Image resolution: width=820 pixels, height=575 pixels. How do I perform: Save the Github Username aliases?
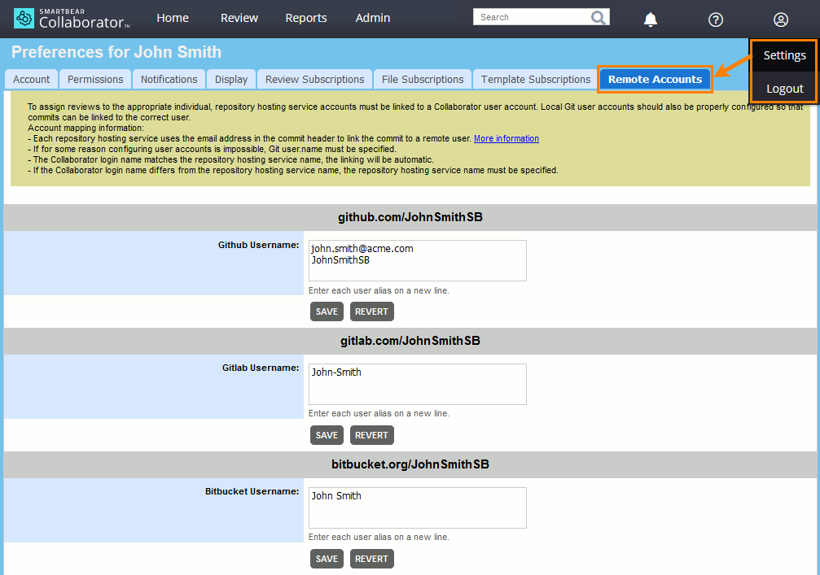(x=327, y=311)
